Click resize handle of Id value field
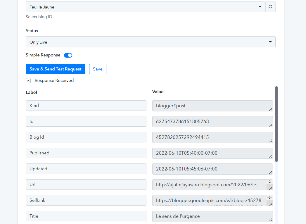306x224 pixels. point(271,125)
